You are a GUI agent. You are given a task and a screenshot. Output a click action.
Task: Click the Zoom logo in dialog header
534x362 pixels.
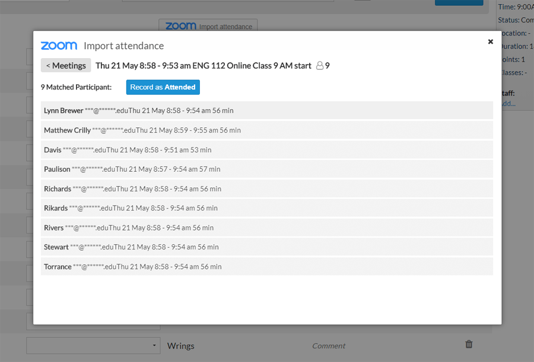[x=59, y=46]
